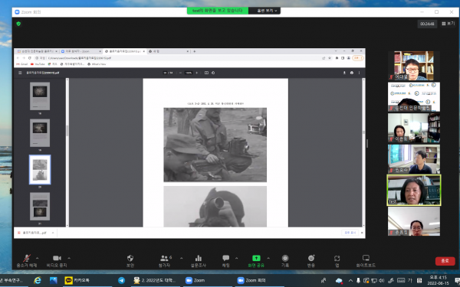Select the active PDF tab in shared browser
The image size is (460, 287).
tap(125, 51)
